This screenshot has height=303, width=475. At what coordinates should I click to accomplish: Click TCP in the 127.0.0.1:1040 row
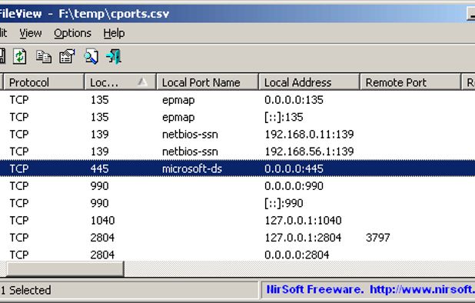pos(19,221)
